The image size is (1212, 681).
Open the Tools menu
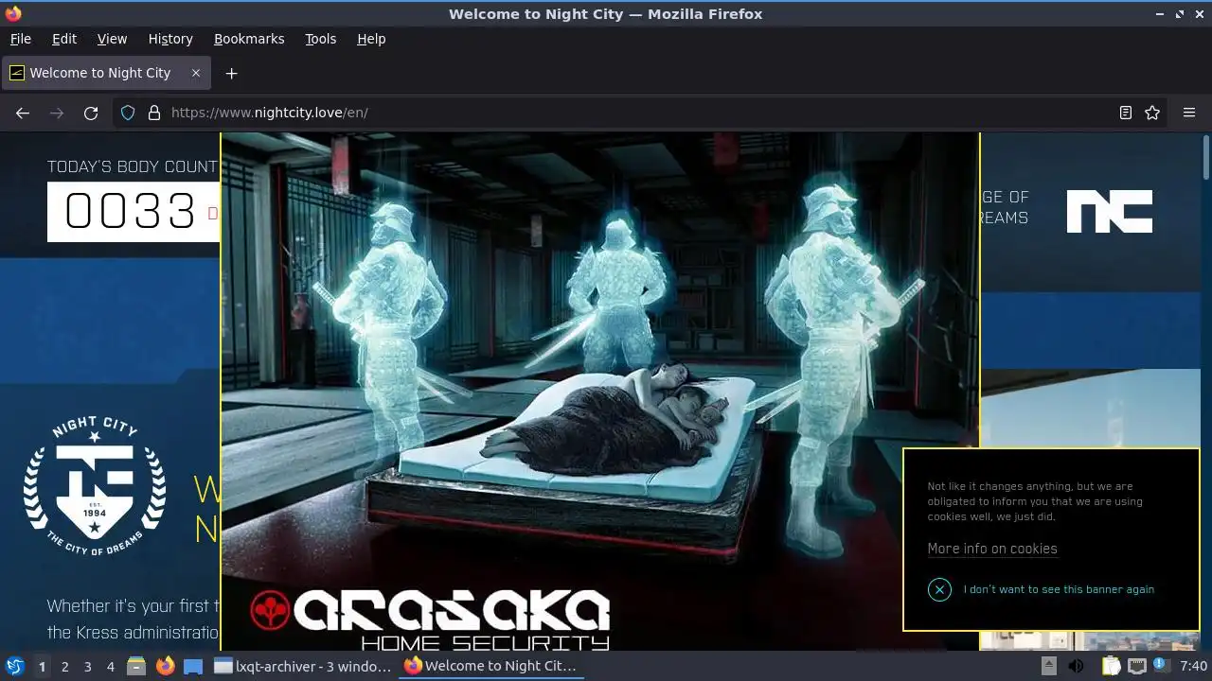click(x=320, y=39)
